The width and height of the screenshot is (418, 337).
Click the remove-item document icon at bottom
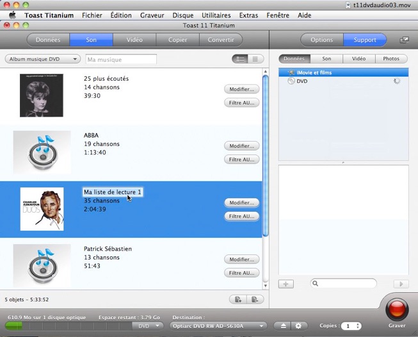(x=255, y=299)
